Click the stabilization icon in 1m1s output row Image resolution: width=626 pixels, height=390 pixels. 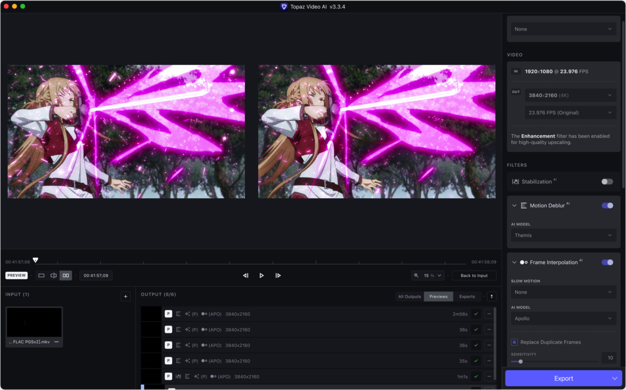(x=179, y=377)
